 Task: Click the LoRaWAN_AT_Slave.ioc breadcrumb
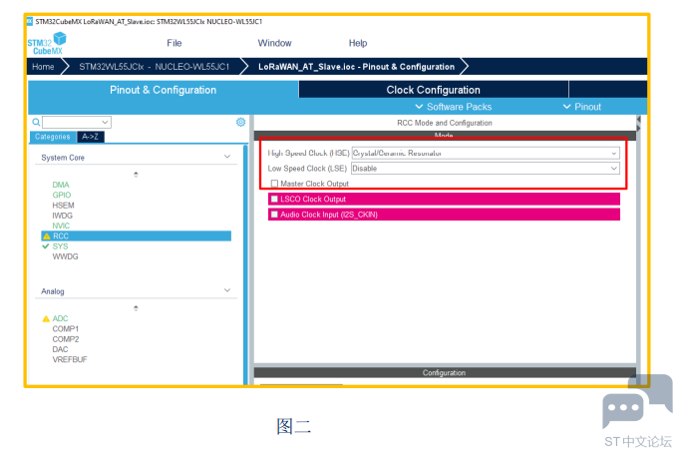tap(356, 67)
